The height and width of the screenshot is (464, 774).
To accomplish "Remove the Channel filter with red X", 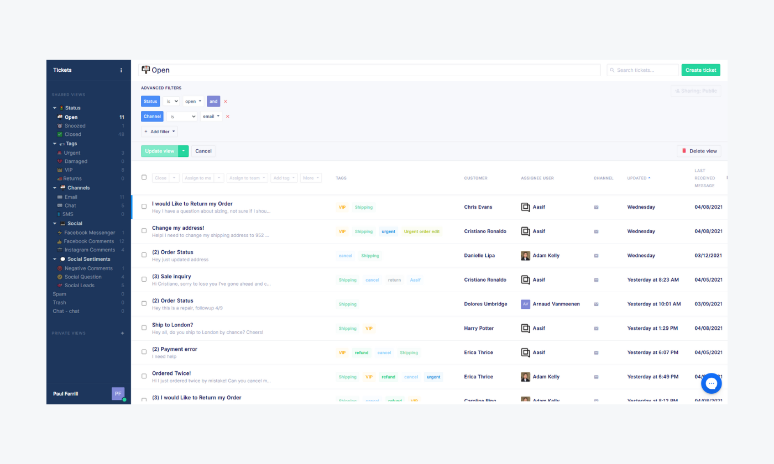I will 227,117.
